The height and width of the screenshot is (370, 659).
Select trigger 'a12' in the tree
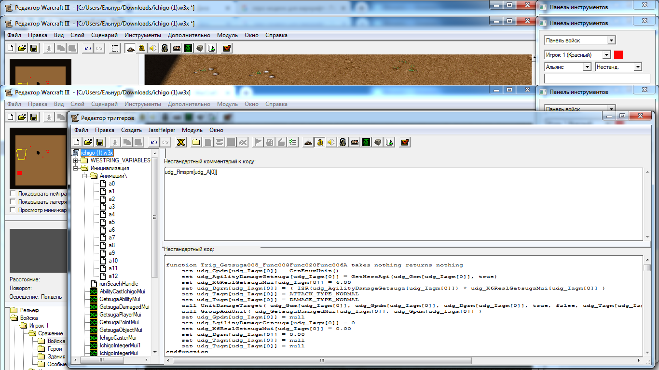[x=113, y=276]
